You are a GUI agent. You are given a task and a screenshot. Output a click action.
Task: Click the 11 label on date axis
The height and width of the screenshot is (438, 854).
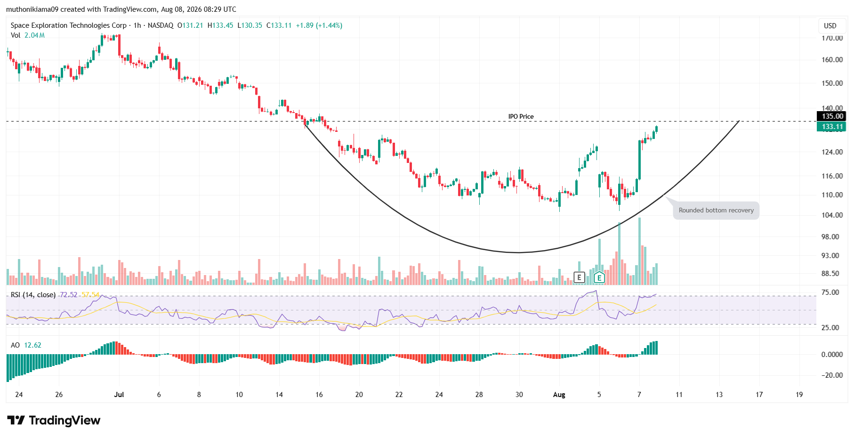[679, 395]
